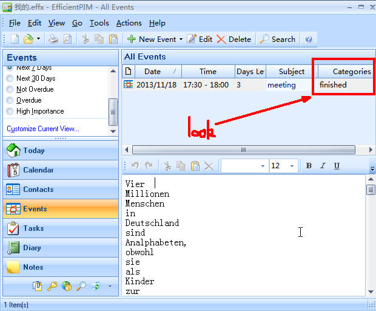Select the Not Overdue filter option
Screen dimensions: 376x311
[x=10, y=89]
